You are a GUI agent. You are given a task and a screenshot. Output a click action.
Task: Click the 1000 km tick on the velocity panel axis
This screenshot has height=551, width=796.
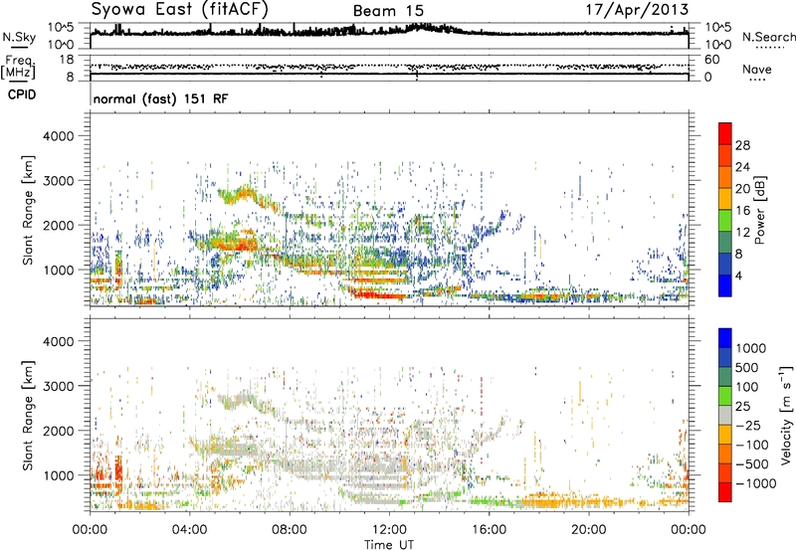pos(58,475)
